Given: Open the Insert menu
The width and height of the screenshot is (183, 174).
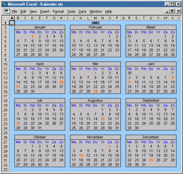Looking at the screenshot, I should (45, 11).
